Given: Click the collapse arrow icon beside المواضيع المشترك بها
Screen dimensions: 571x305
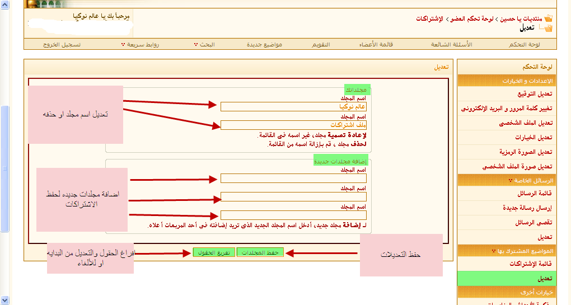Looking at the screenshot, I should 493,251.
